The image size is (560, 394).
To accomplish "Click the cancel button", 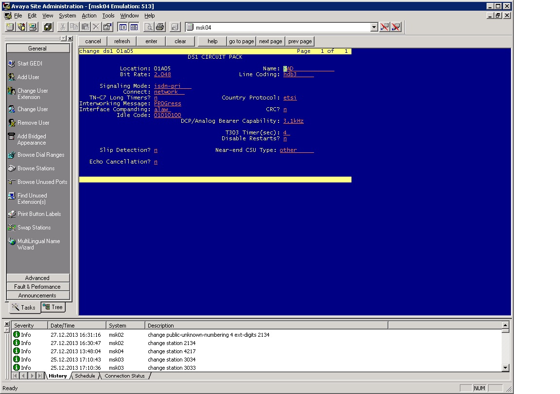I will point(93,41).
